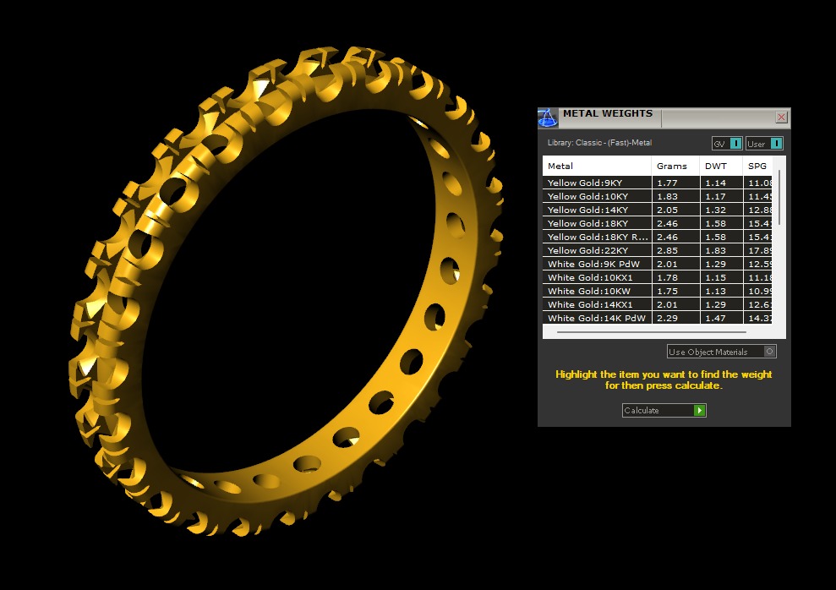Click the Metal Weights scale icon

coord(548,117)
